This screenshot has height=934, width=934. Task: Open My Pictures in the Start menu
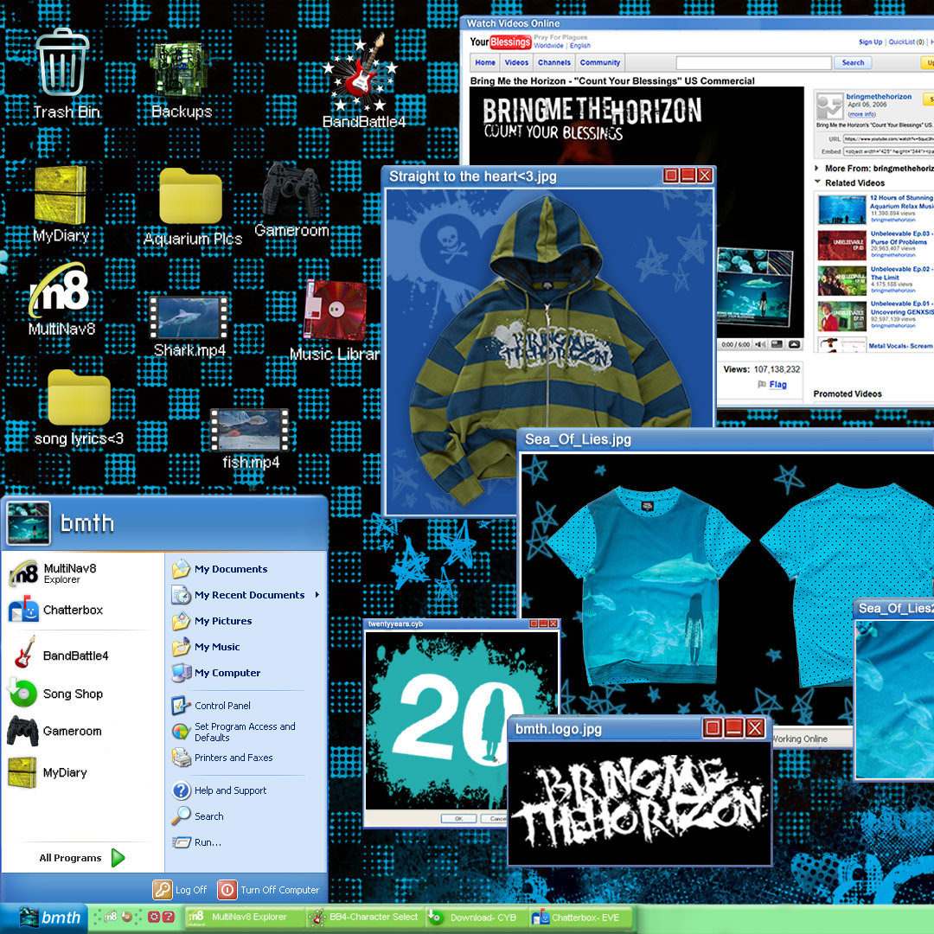(x=212, y=621)
